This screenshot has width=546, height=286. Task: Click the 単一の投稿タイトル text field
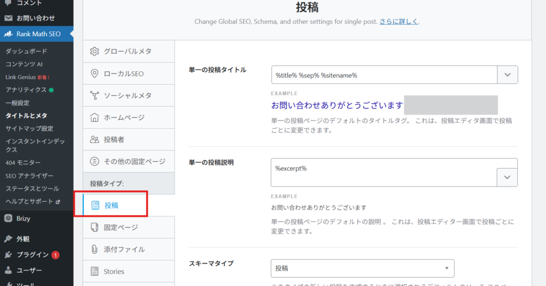(x=384, y=75)
